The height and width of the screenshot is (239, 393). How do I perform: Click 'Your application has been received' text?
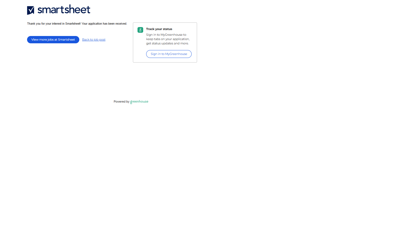(x=104, y=24)
